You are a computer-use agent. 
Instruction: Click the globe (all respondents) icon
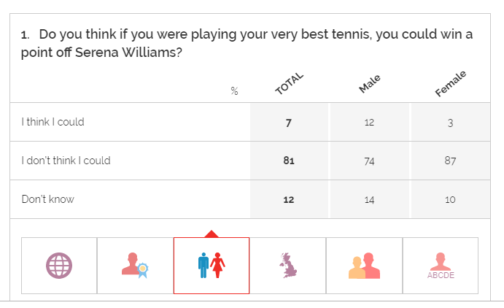(x=59, y=266)
